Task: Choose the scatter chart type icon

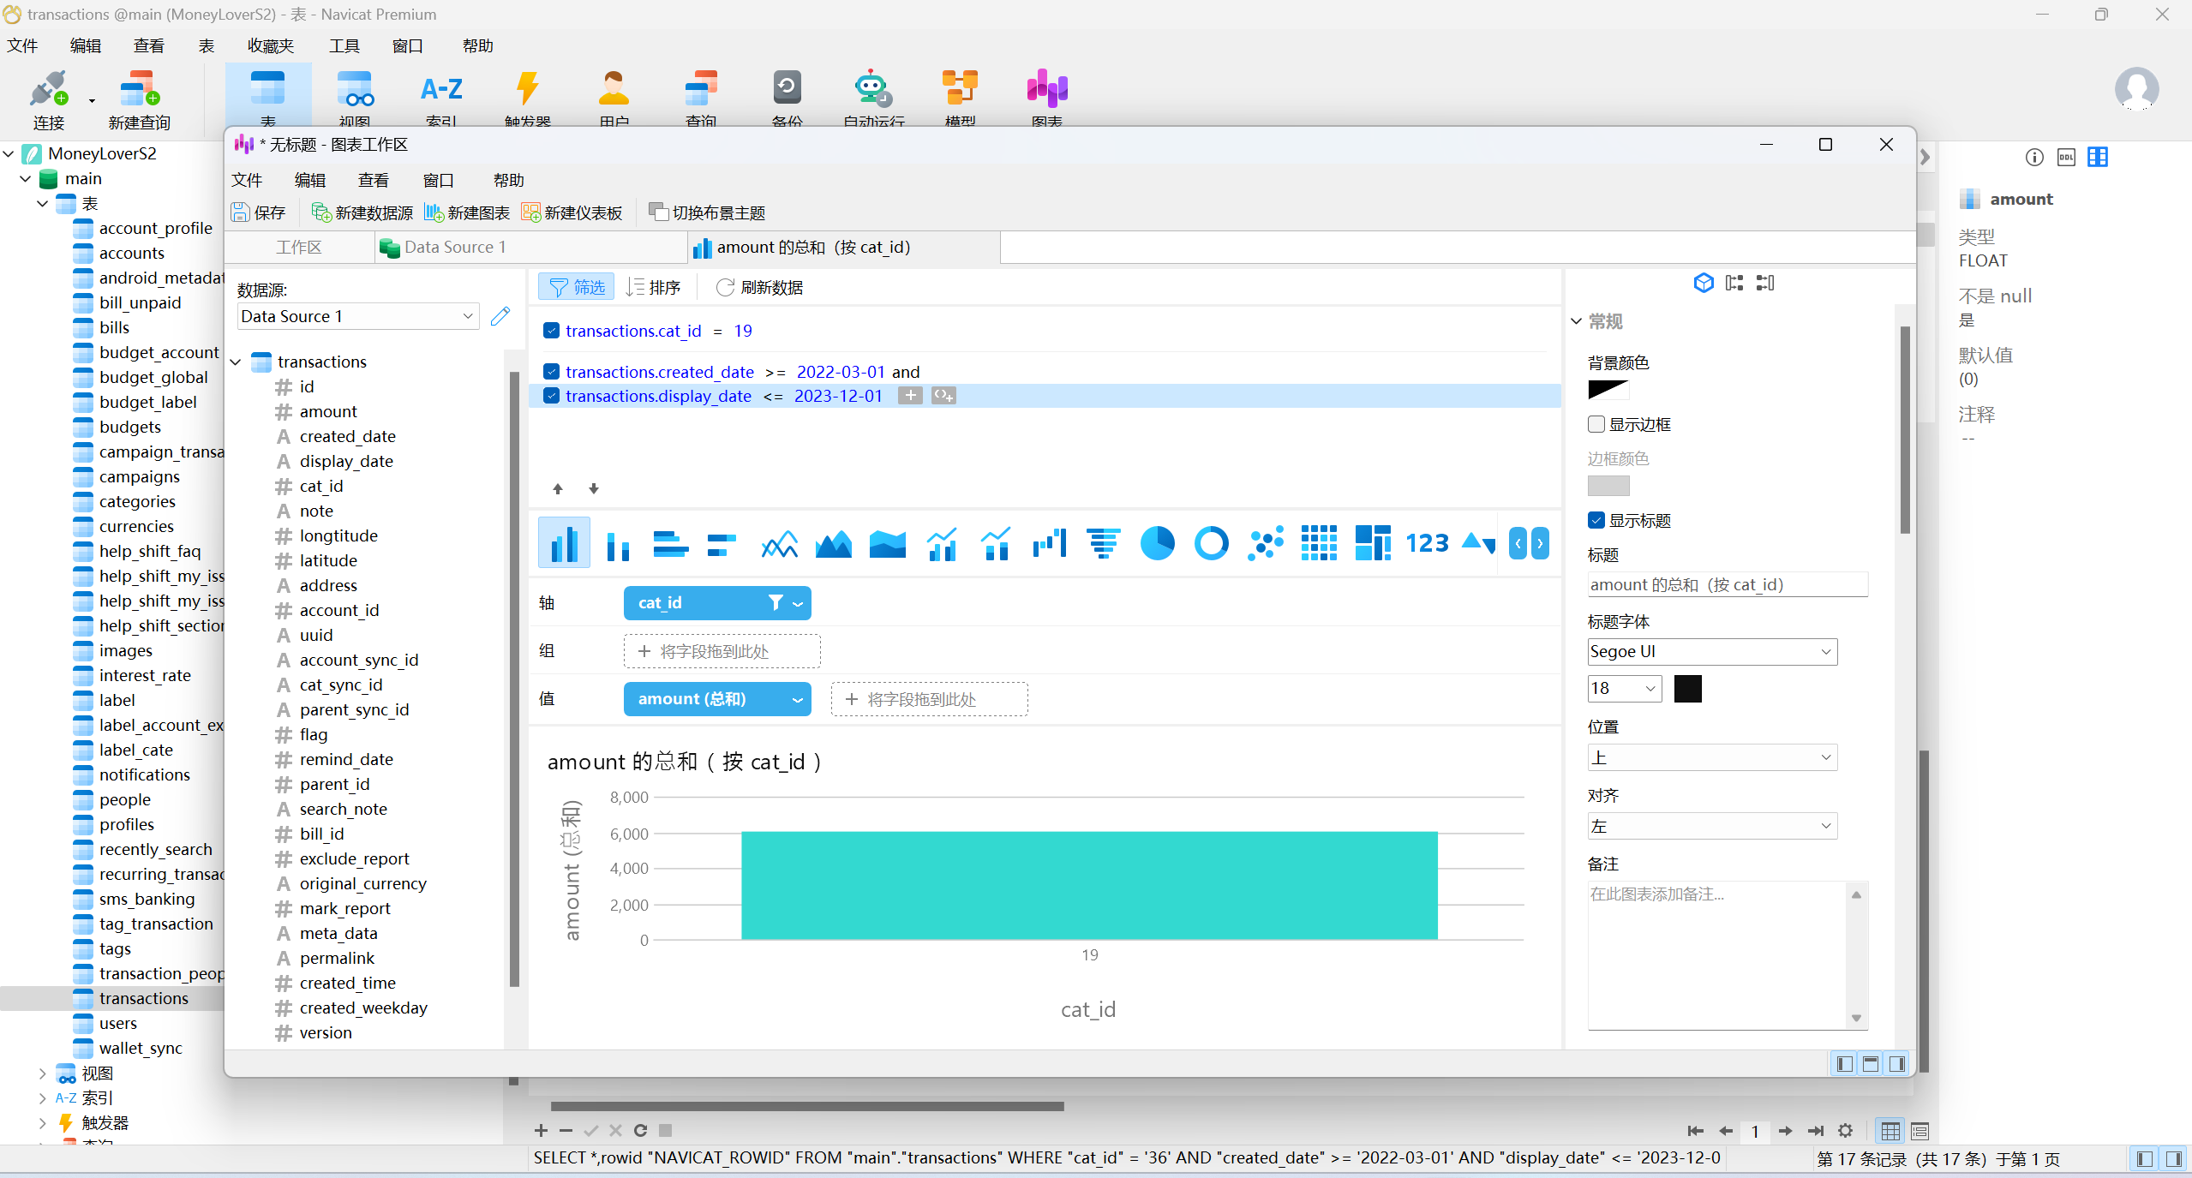Action: (x=1265, y=543)
